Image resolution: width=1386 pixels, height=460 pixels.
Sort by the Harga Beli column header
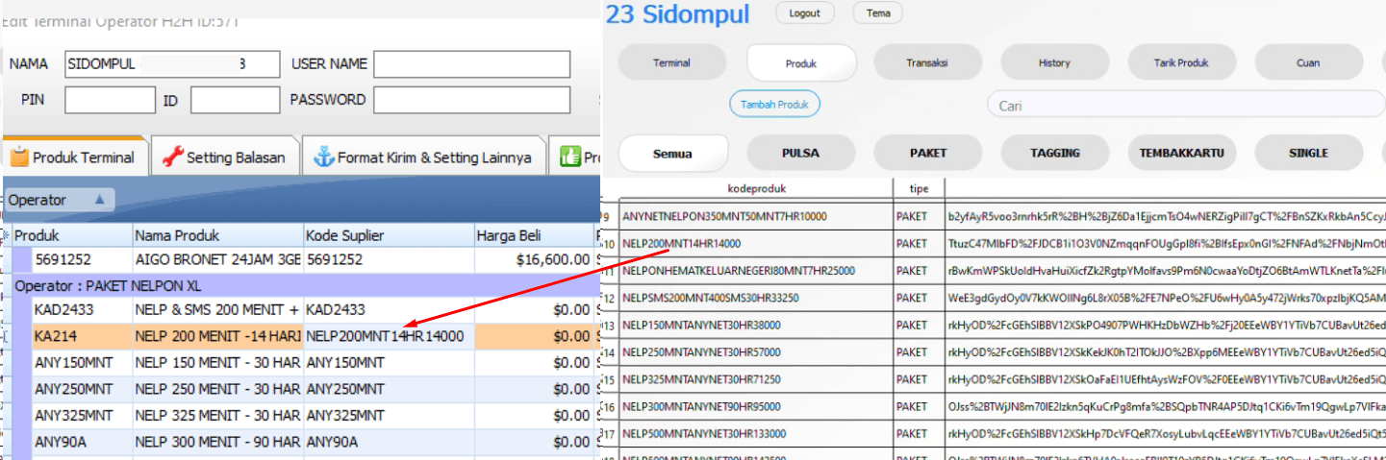[x=534, y=235]
